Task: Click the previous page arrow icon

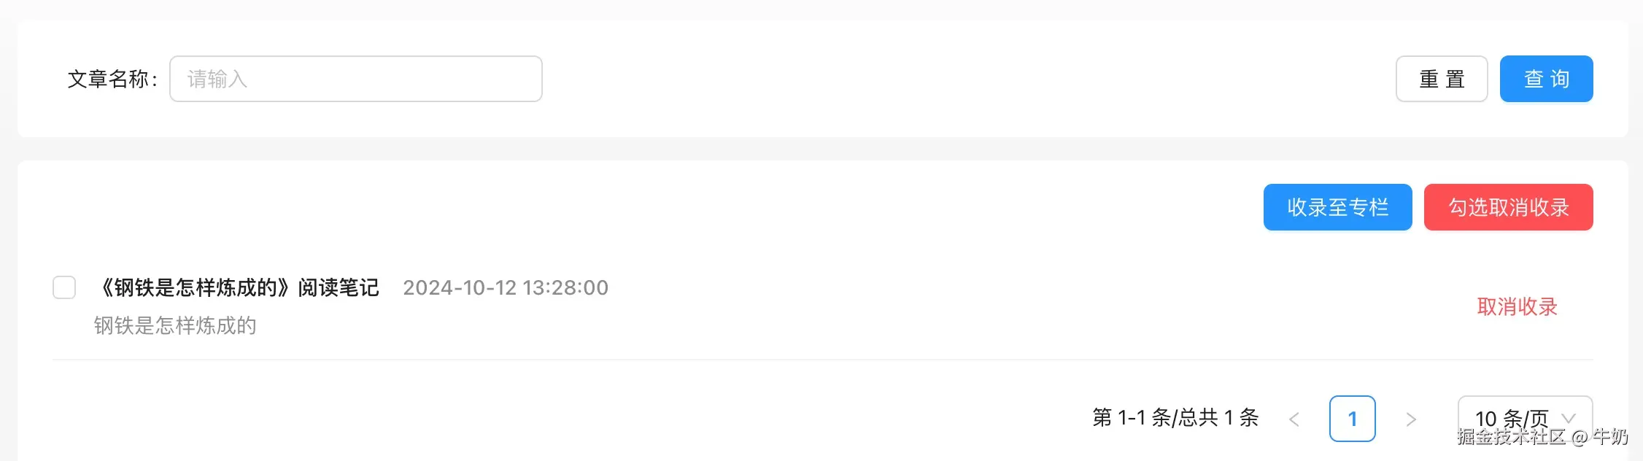Action: (1294, 419)
